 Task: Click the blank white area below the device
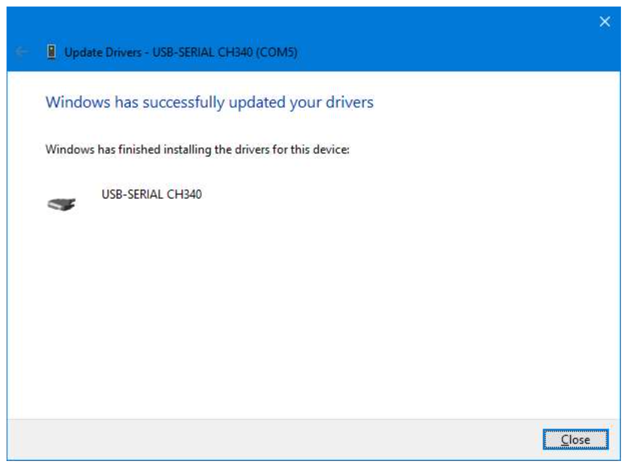(x=312, y=312)
